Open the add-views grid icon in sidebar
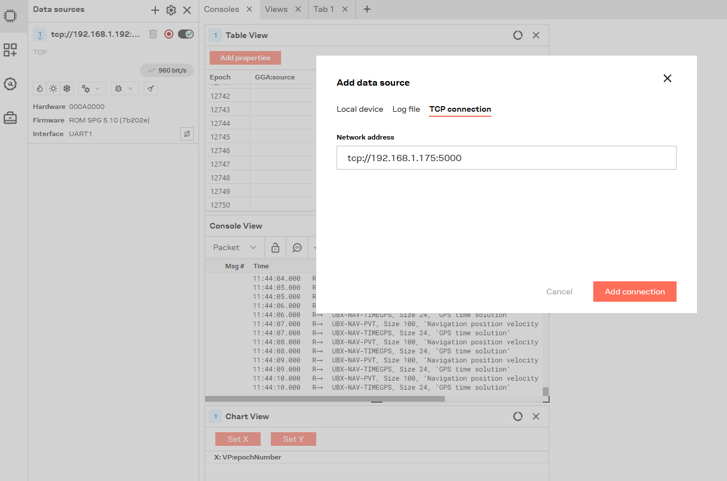 (10, 50)
